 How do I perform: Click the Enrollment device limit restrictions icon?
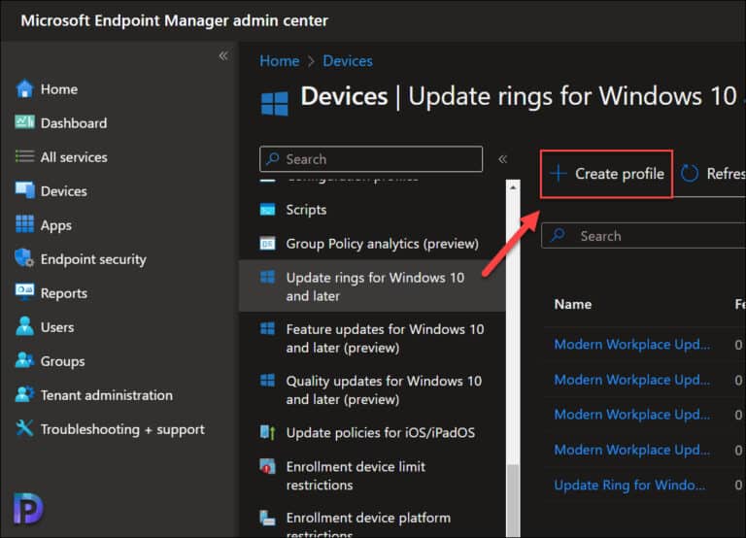tap(267, 466)
